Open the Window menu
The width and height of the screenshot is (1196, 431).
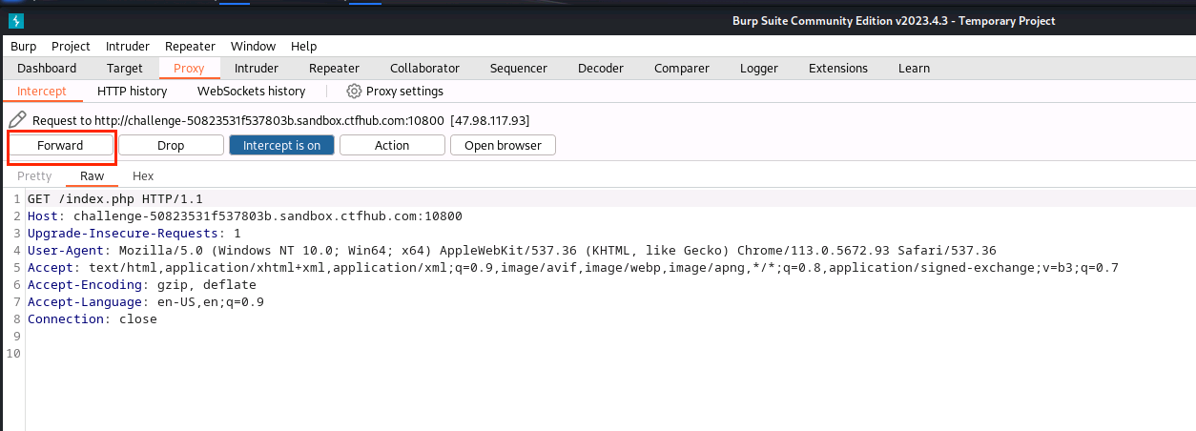click(x=253, y=46)
